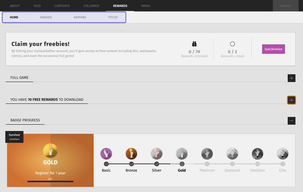Select the Bronze tier badge icon
Image resolution: width=303 pixels, height=192 pixels.
pos(131,154)
